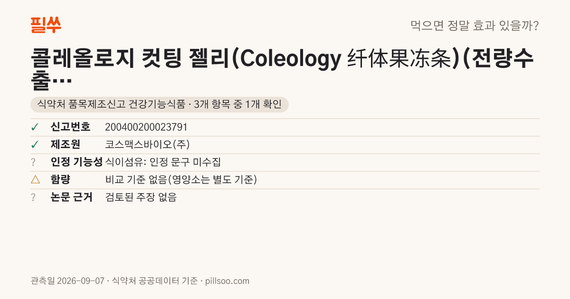Image resolution: width=570 pixels, height=299 pixels.
Task: Select the report number 200400200023791
Action: 146,127
